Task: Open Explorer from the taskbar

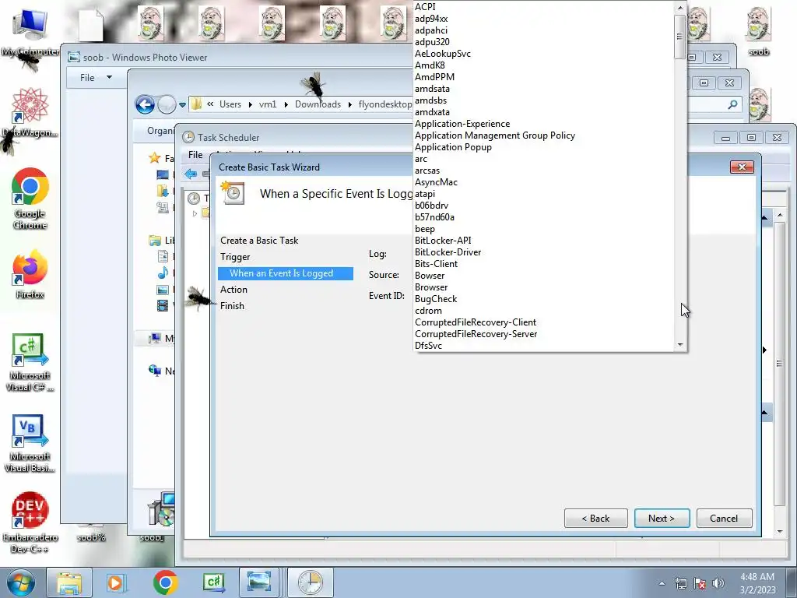Action: click(69, 582)
